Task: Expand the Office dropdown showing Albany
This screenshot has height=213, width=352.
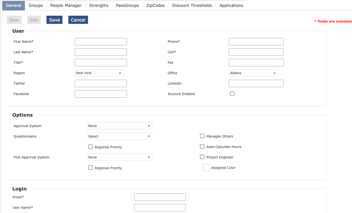Action: click(253, 73)
